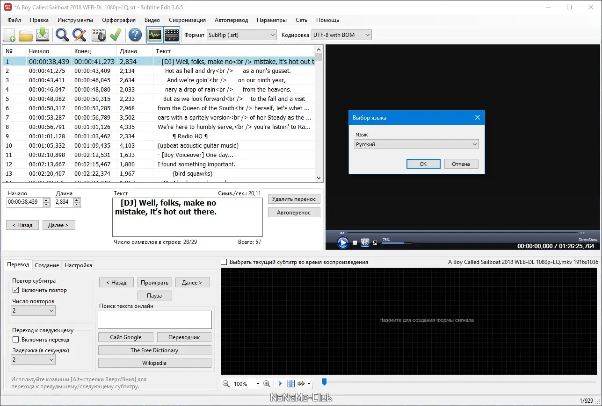Click the Переводчик button

[184, 337]
